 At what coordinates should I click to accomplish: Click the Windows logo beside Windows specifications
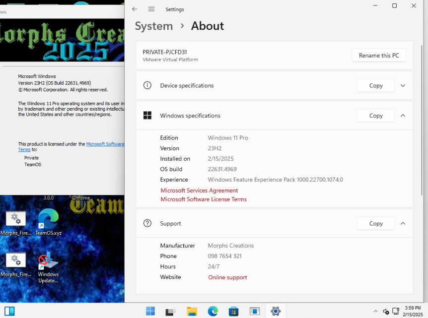tap(147, 116)
